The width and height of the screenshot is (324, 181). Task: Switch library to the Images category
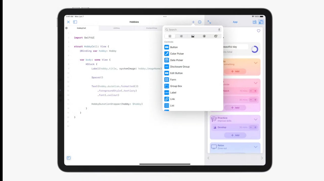[193, 36]
